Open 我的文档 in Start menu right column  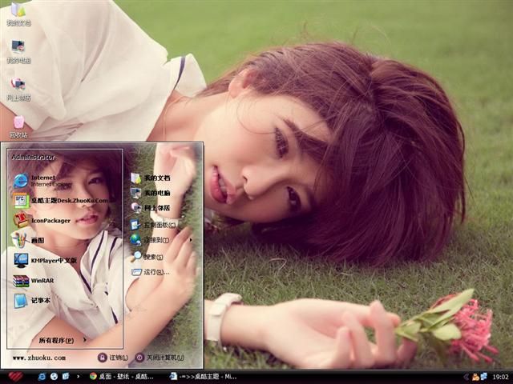click(156, 178)
